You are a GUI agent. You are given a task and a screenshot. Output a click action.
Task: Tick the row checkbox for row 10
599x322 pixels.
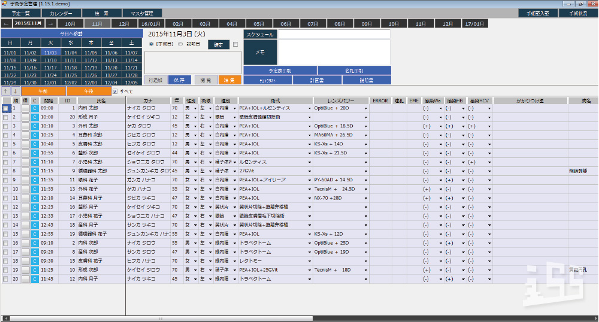click(5, 189)
